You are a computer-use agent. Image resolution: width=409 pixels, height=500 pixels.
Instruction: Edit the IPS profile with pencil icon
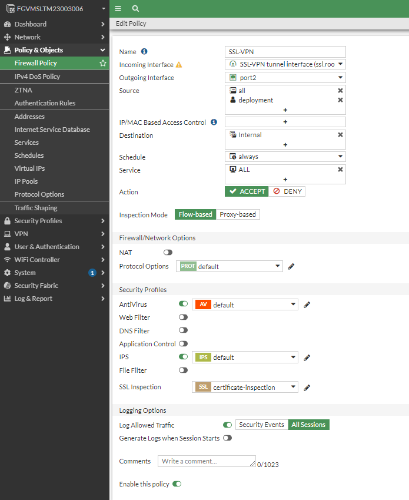pos(307,357)
